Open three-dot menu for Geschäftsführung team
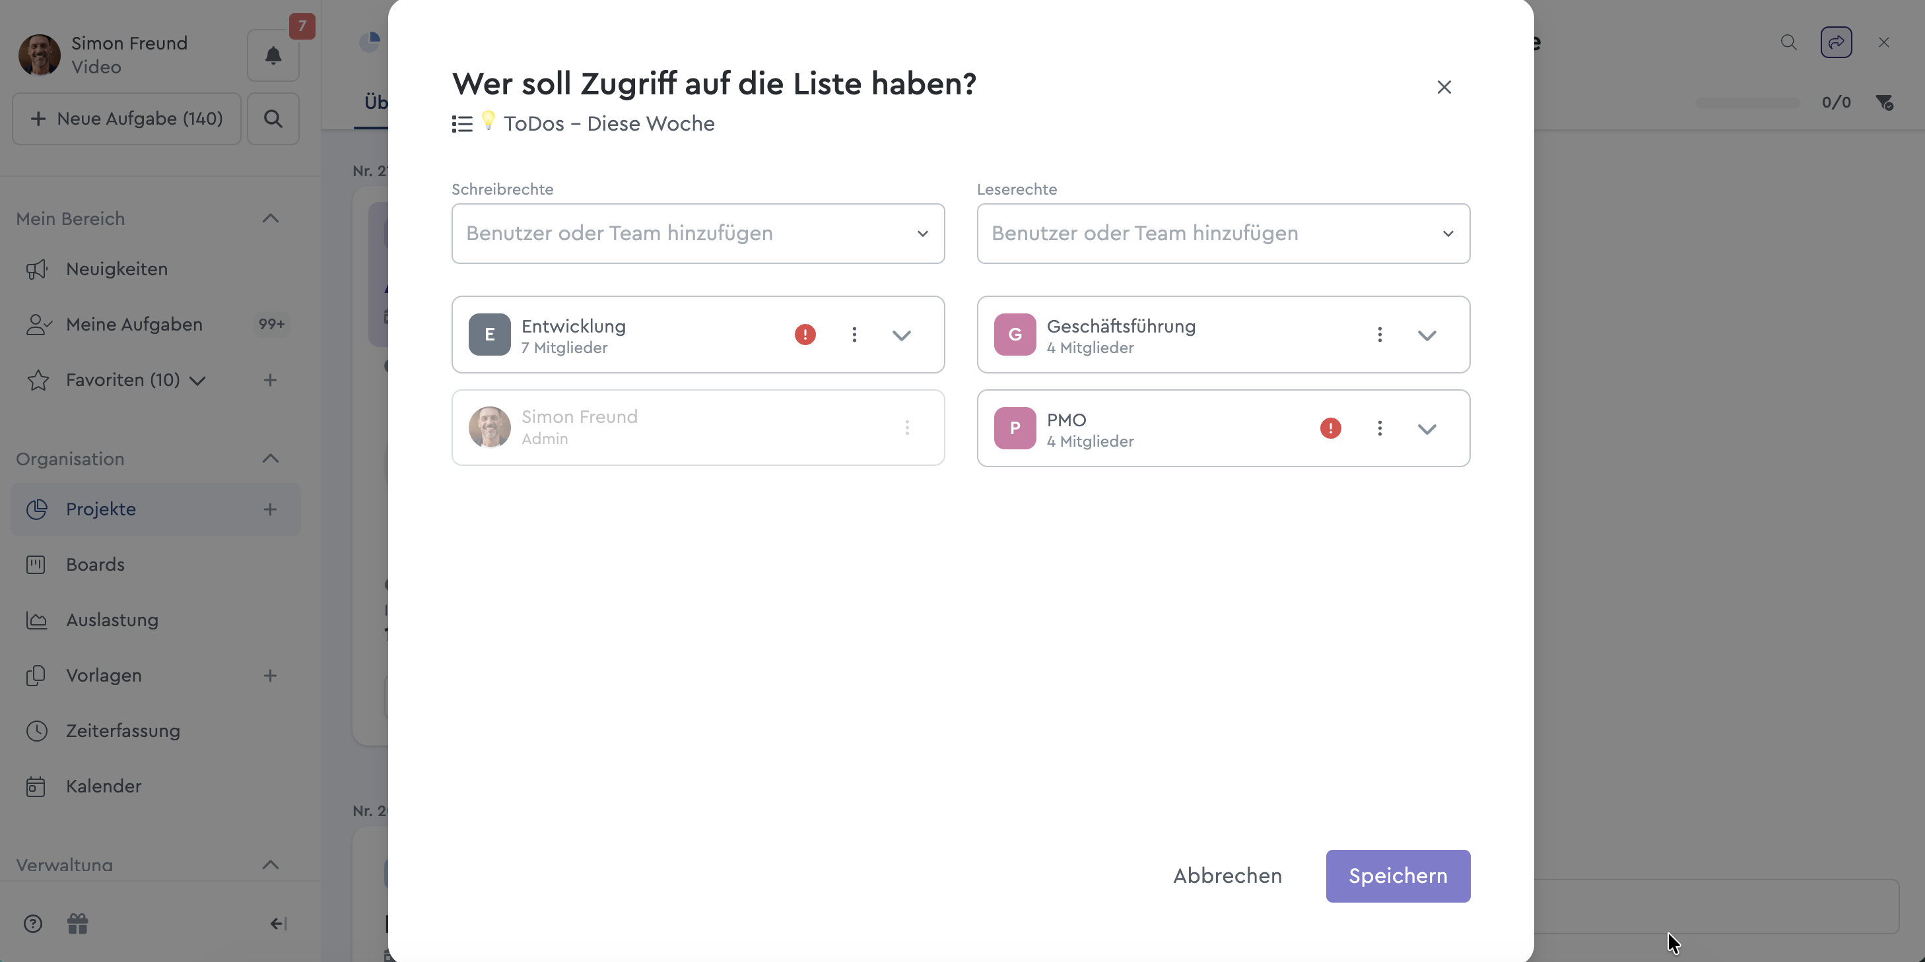1925x962 pixels. (x=1380, y=335)
